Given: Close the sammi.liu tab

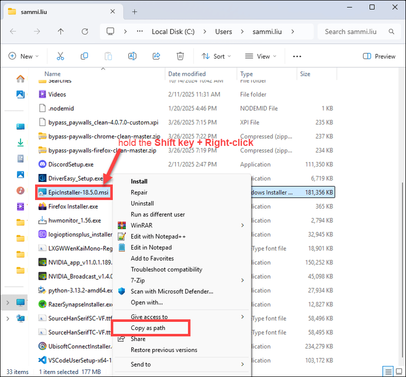Looking at the screenshot, I should coord(113,12).
